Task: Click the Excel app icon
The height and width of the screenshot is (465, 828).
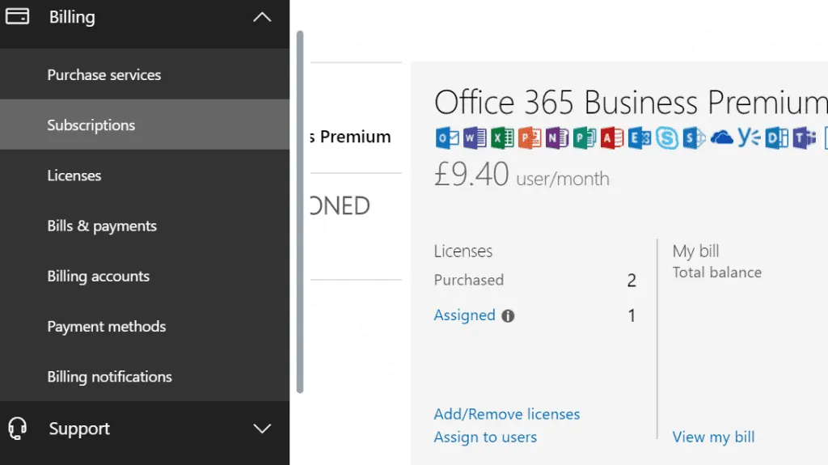Action: 502,138
